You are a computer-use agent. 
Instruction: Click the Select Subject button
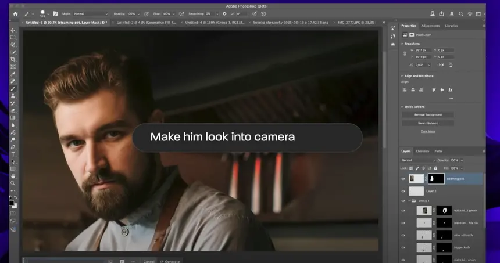tap(428, 123)
